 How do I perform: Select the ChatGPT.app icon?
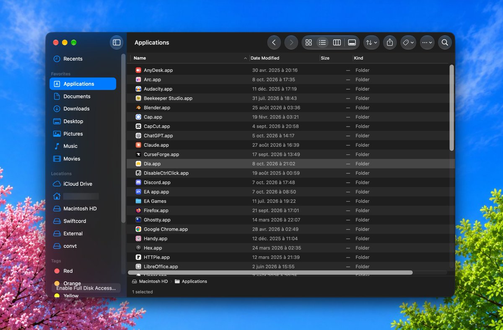(138, 136)
